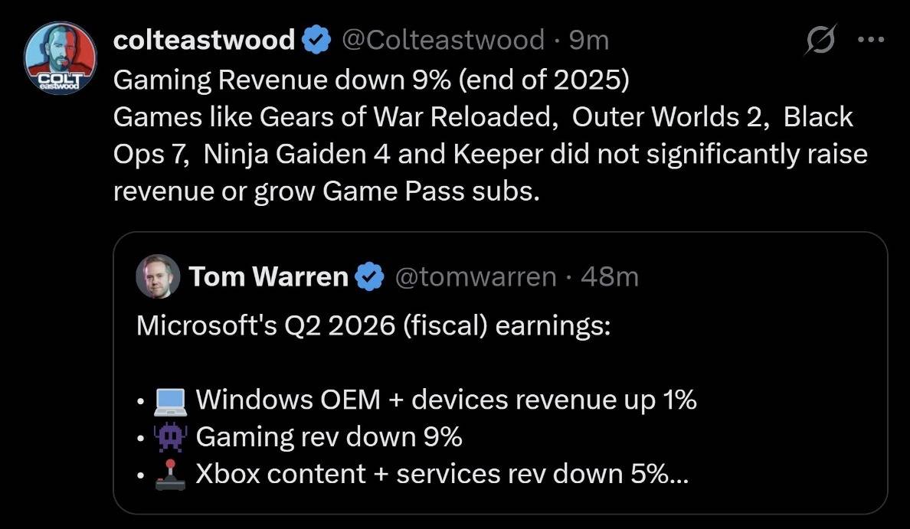910x529 pixels.
Task: Open the three-dot more options menu
Action: click(870, 41)
